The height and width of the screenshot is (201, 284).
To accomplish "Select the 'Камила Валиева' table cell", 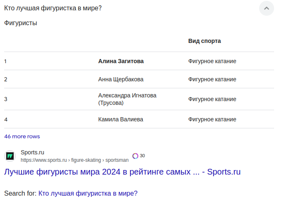I will 120,119.
